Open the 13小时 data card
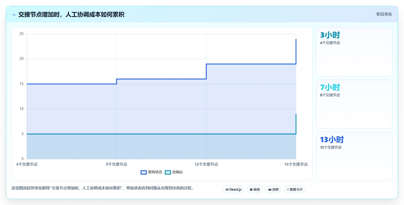Image resolution: width=404 pixels, height=205 pixels. [x=354, y=156]
